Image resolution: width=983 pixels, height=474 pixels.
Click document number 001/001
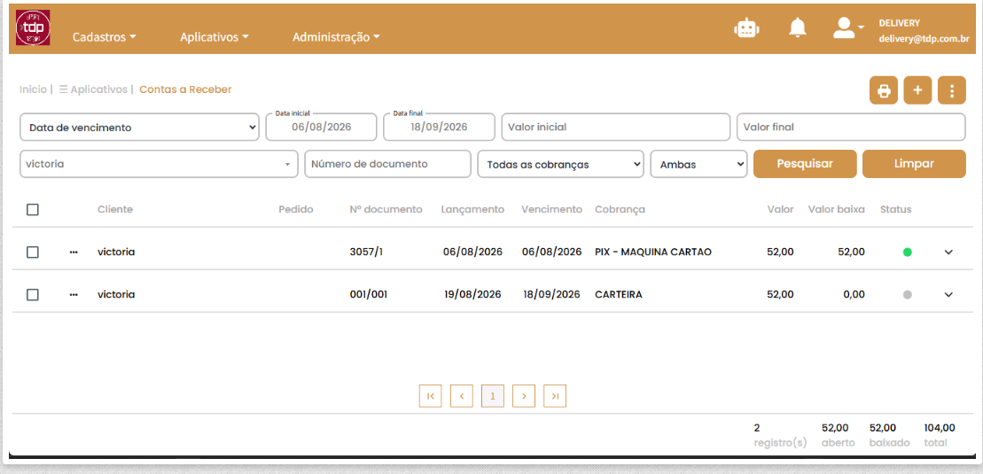coord(369,295)
